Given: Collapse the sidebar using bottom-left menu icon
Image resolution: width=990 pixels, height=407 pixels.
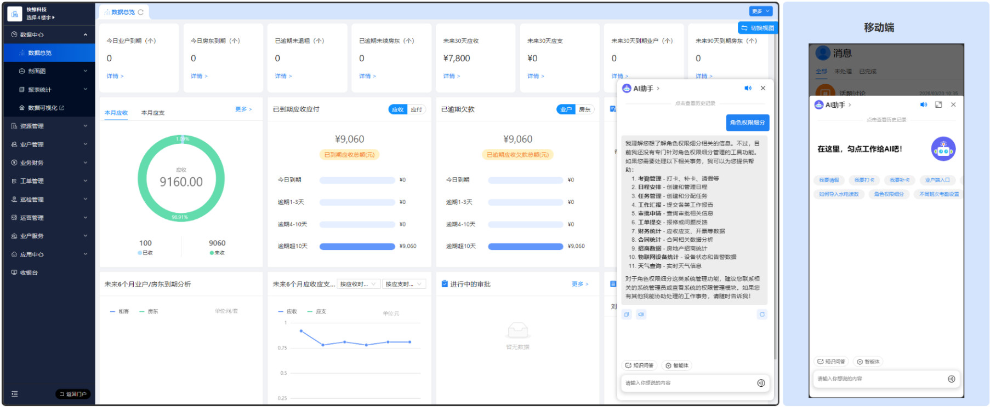Looking at the screenshot, I should point(15,394).
